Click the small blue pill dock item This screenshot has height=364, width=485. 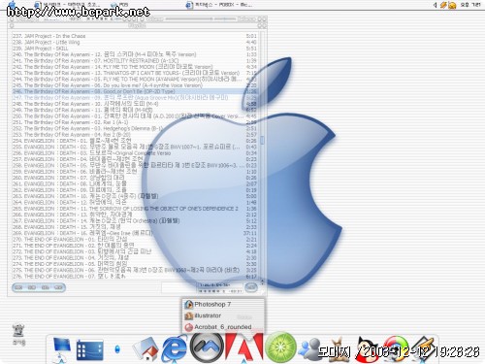pos(117,349)
